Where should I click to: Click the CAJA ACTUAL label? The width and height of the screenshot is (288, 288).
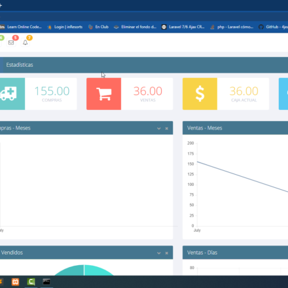click(x=244, y=100)
